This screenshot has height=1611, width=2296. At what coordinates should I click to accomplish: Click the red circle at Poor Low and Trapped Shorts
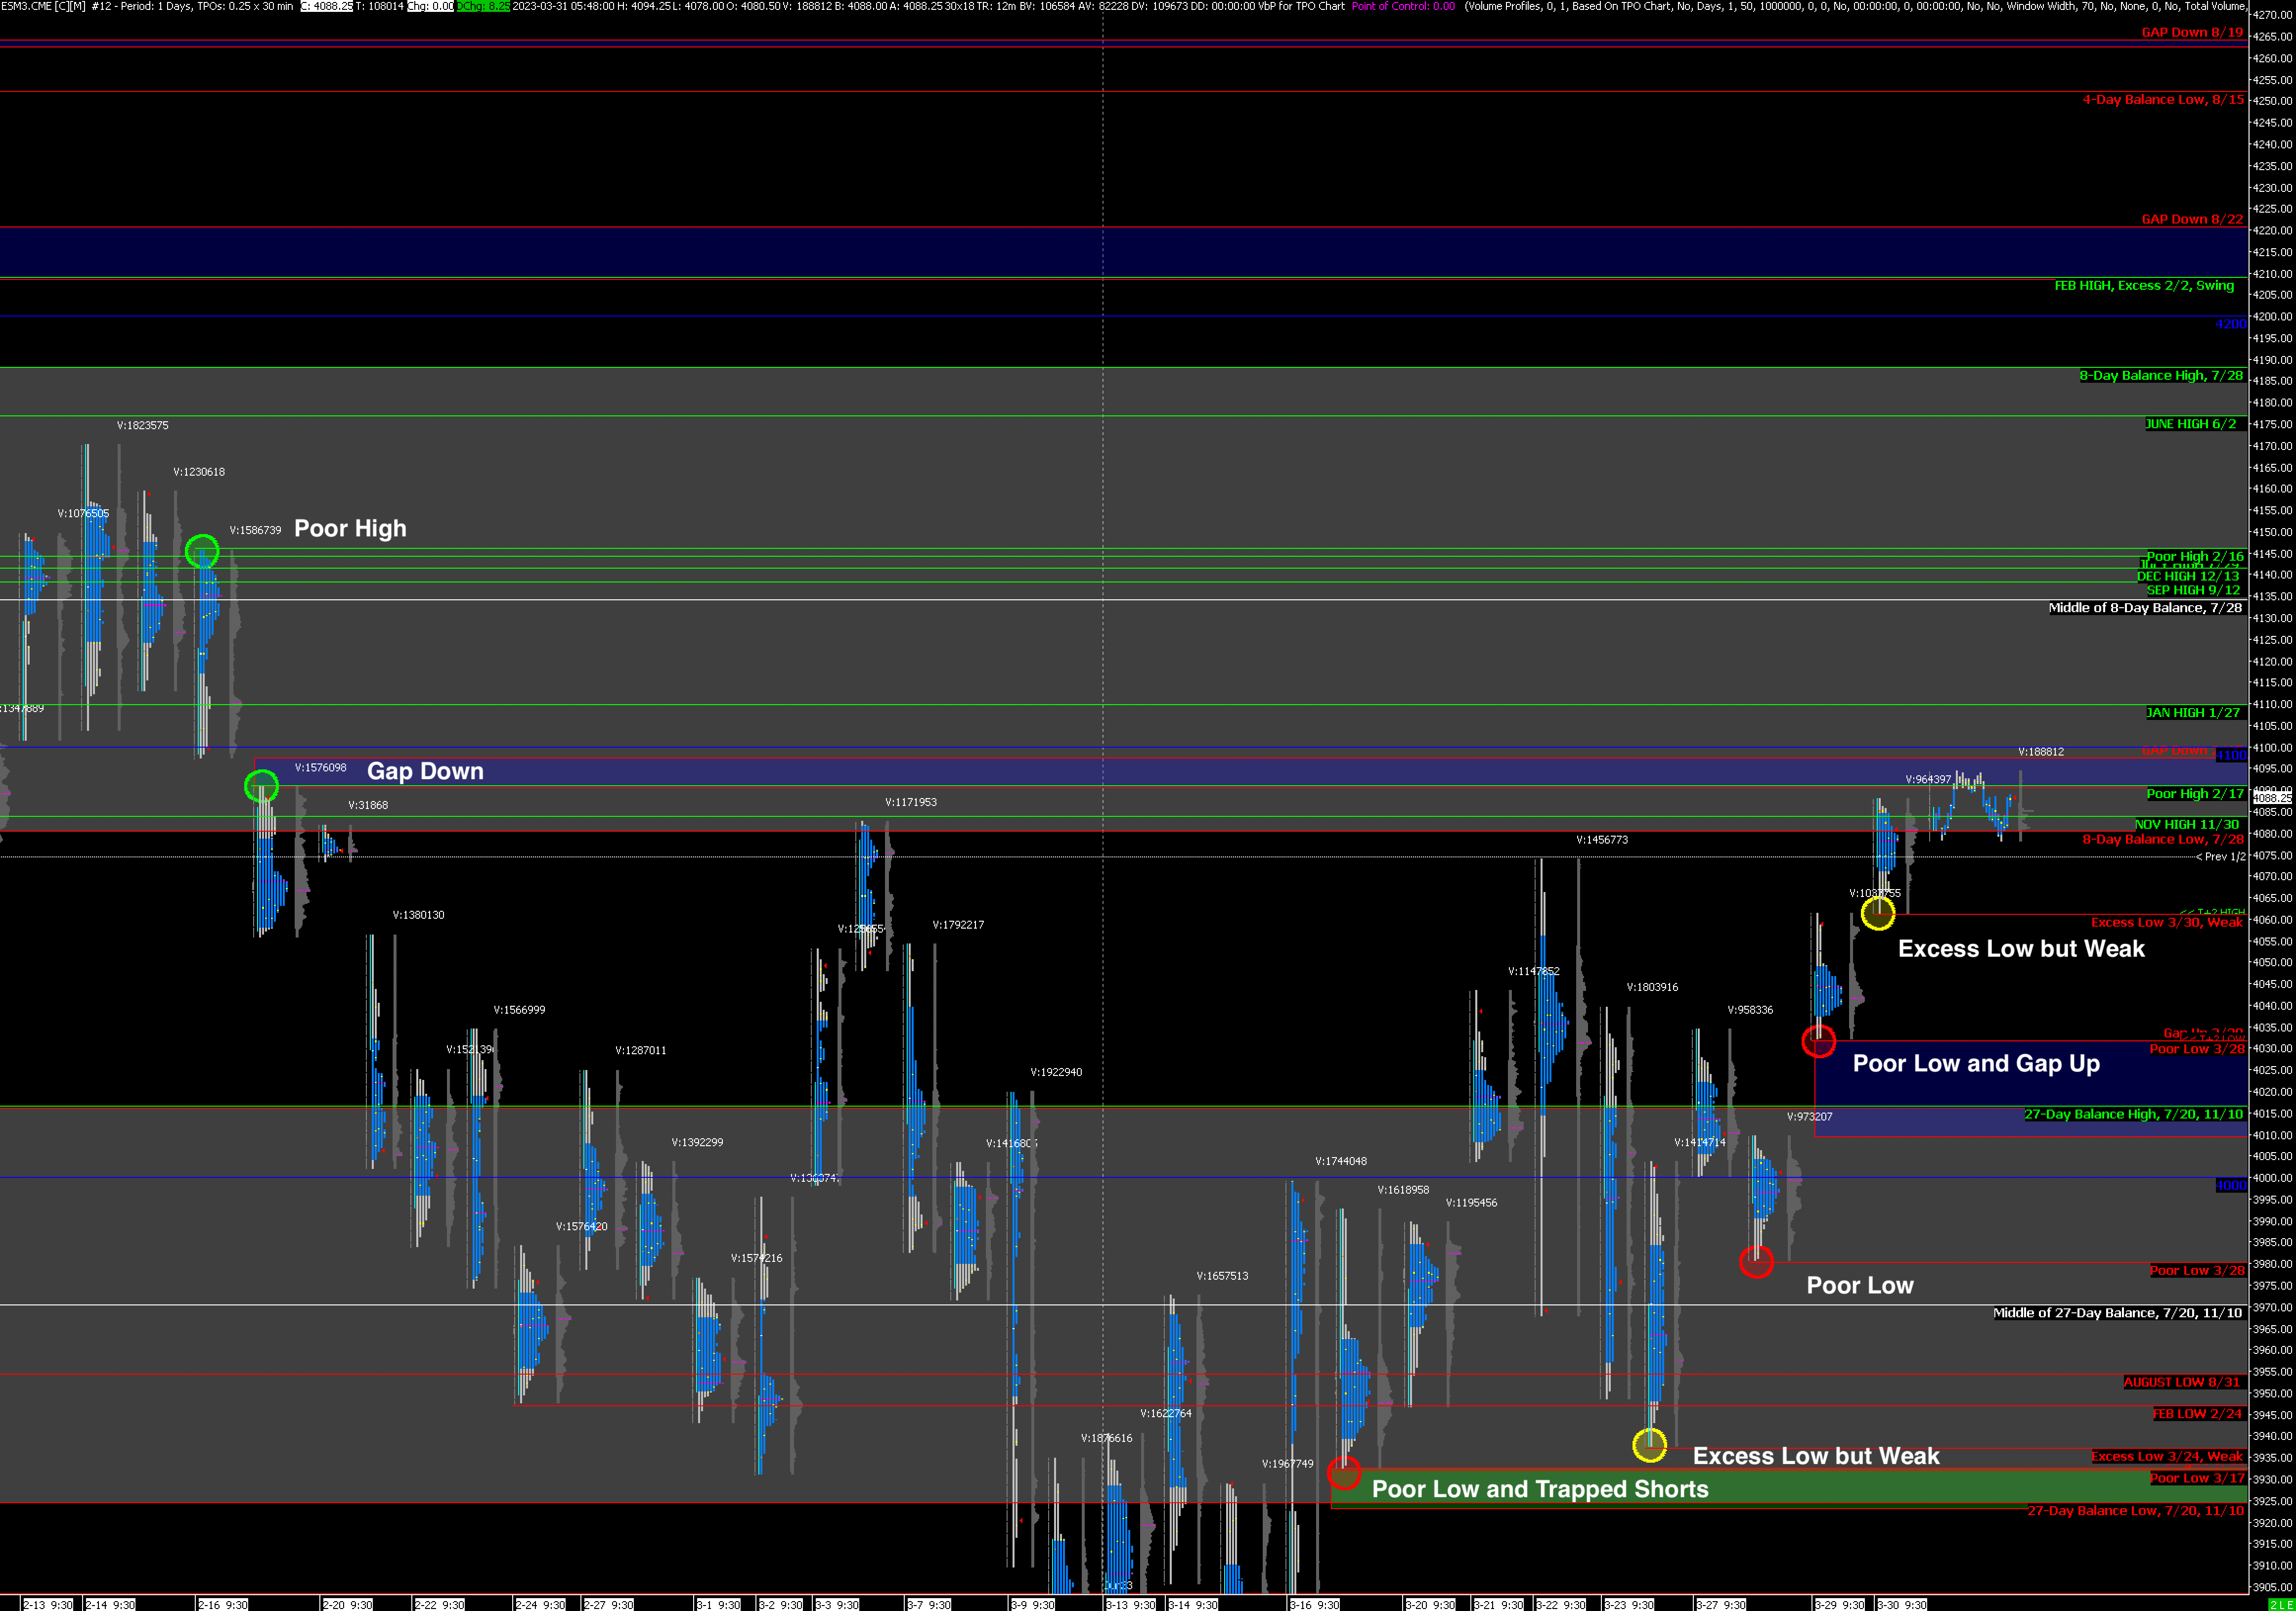[x=1344, y=1472]
